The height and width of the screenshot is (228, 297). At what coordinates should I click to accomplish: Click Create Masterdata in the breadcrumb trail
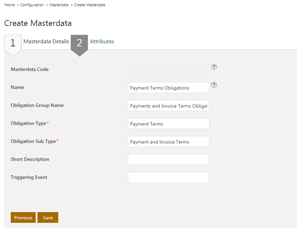tap(89, 5)
